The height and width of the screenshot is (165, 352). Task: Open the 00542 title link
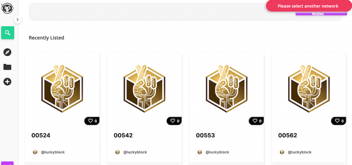click(x=123, y=135)
